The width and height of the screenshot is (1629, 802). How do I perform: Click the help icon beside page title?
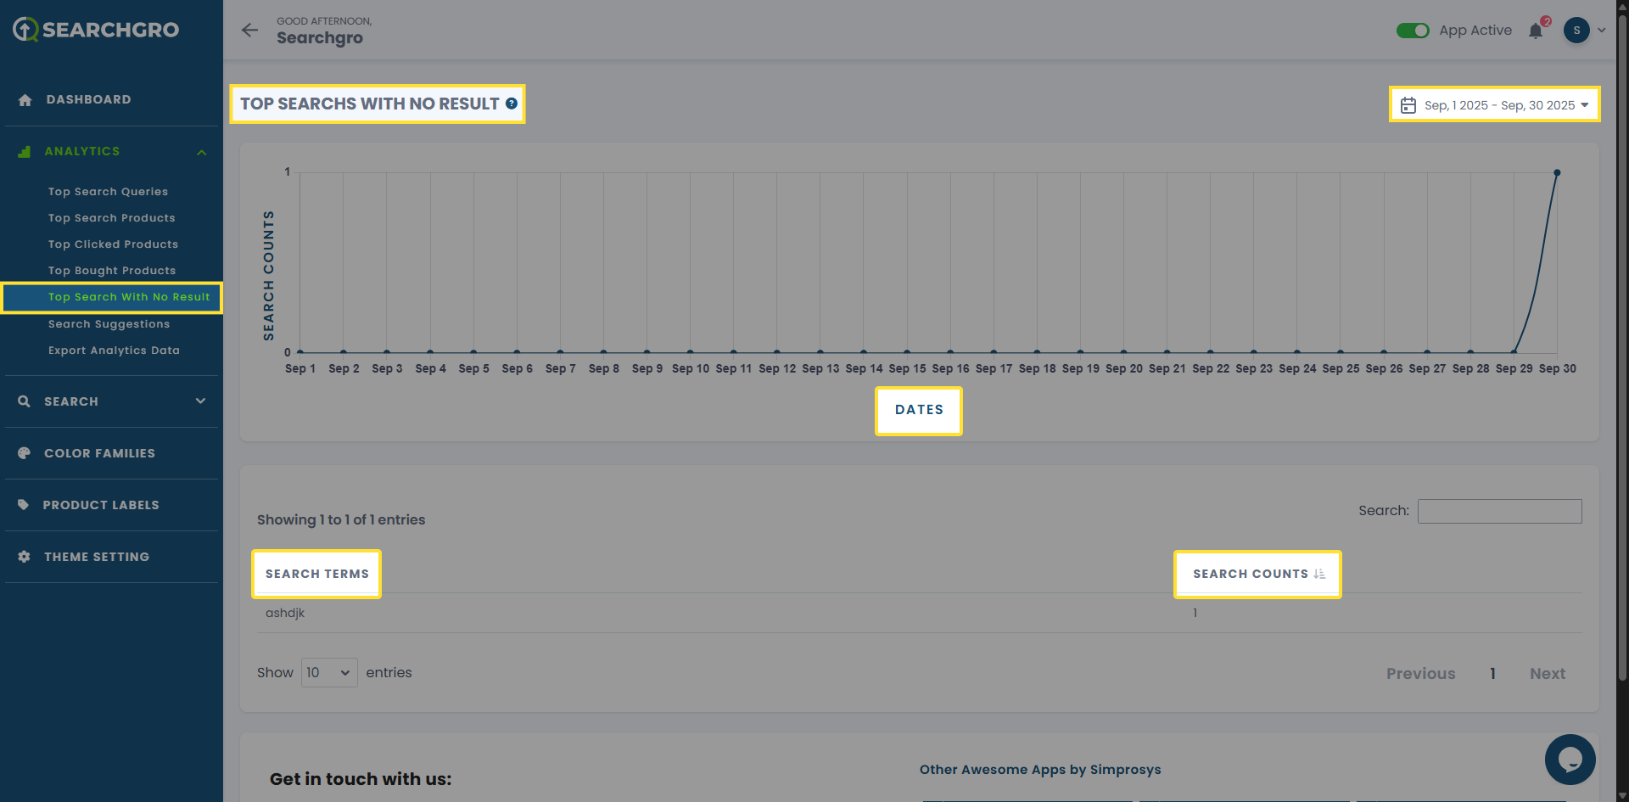[512, 104]
